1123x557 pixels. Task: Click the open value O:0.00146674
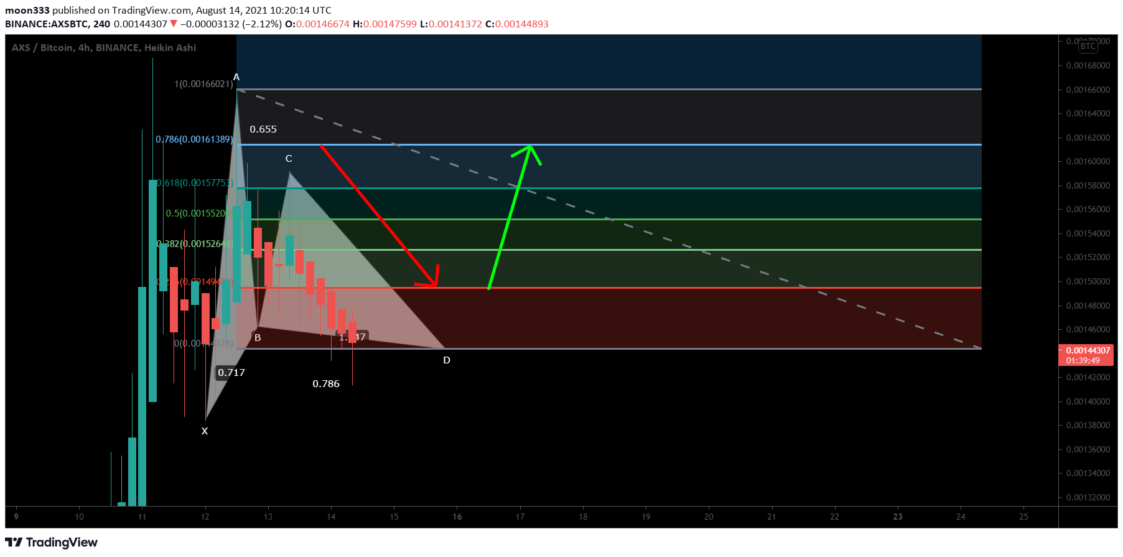317,24
